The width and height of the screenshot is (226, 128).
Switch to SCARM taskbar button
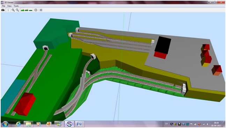[x=69, y=124]
